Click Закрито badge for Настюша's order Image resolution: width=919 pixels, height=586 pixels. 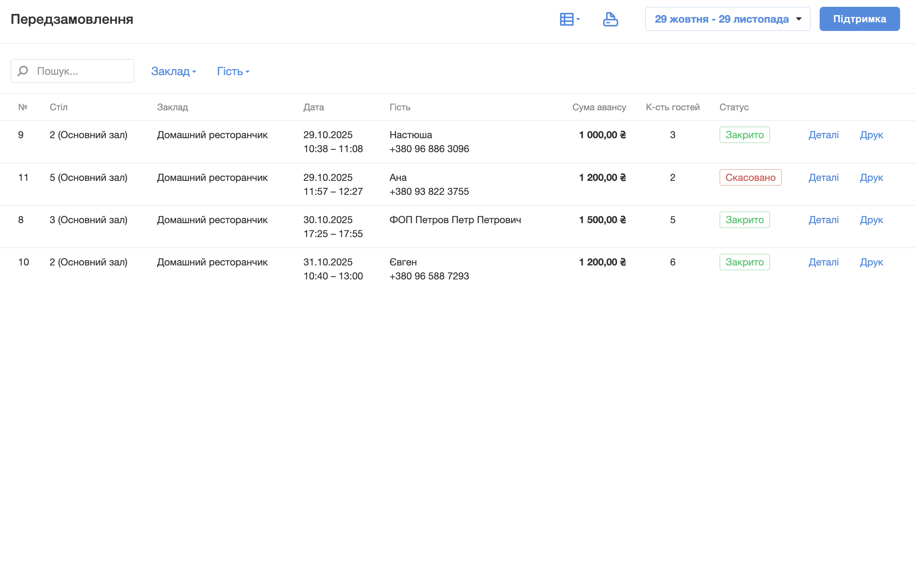coord(744,135)
